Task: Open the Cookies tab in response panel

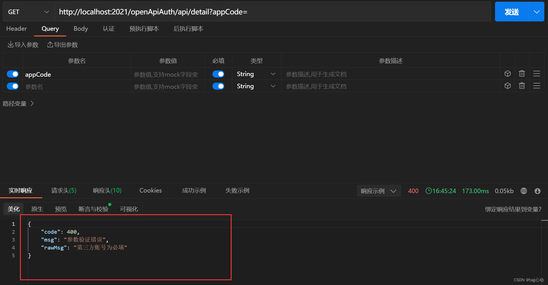Action: [150, 190]
